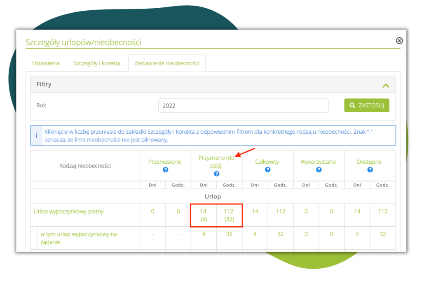Click help icon under Przyznano (do dziś)

[216, 174]
